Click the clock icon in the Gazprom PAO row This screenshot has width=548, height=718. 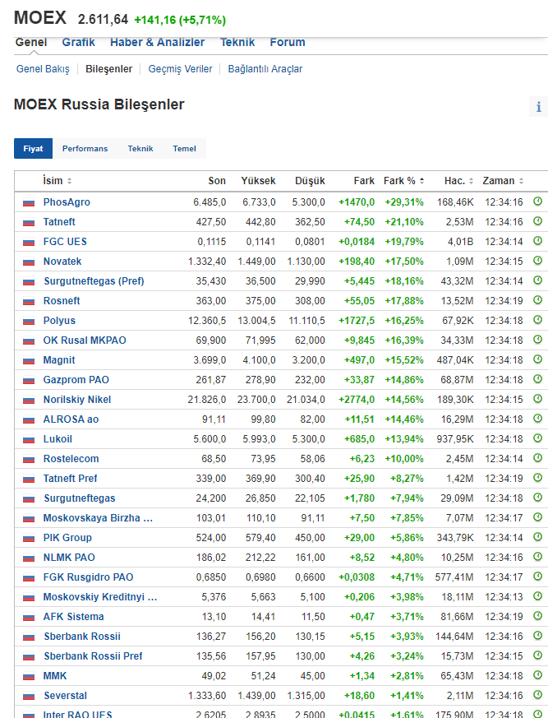point(538,378)
